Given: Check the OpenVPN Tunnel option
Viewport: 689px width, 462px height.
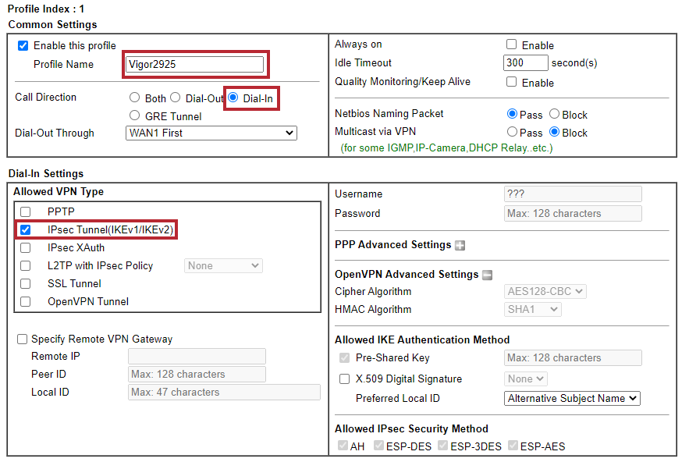Looking at the screenshot, I should point(26,301).
